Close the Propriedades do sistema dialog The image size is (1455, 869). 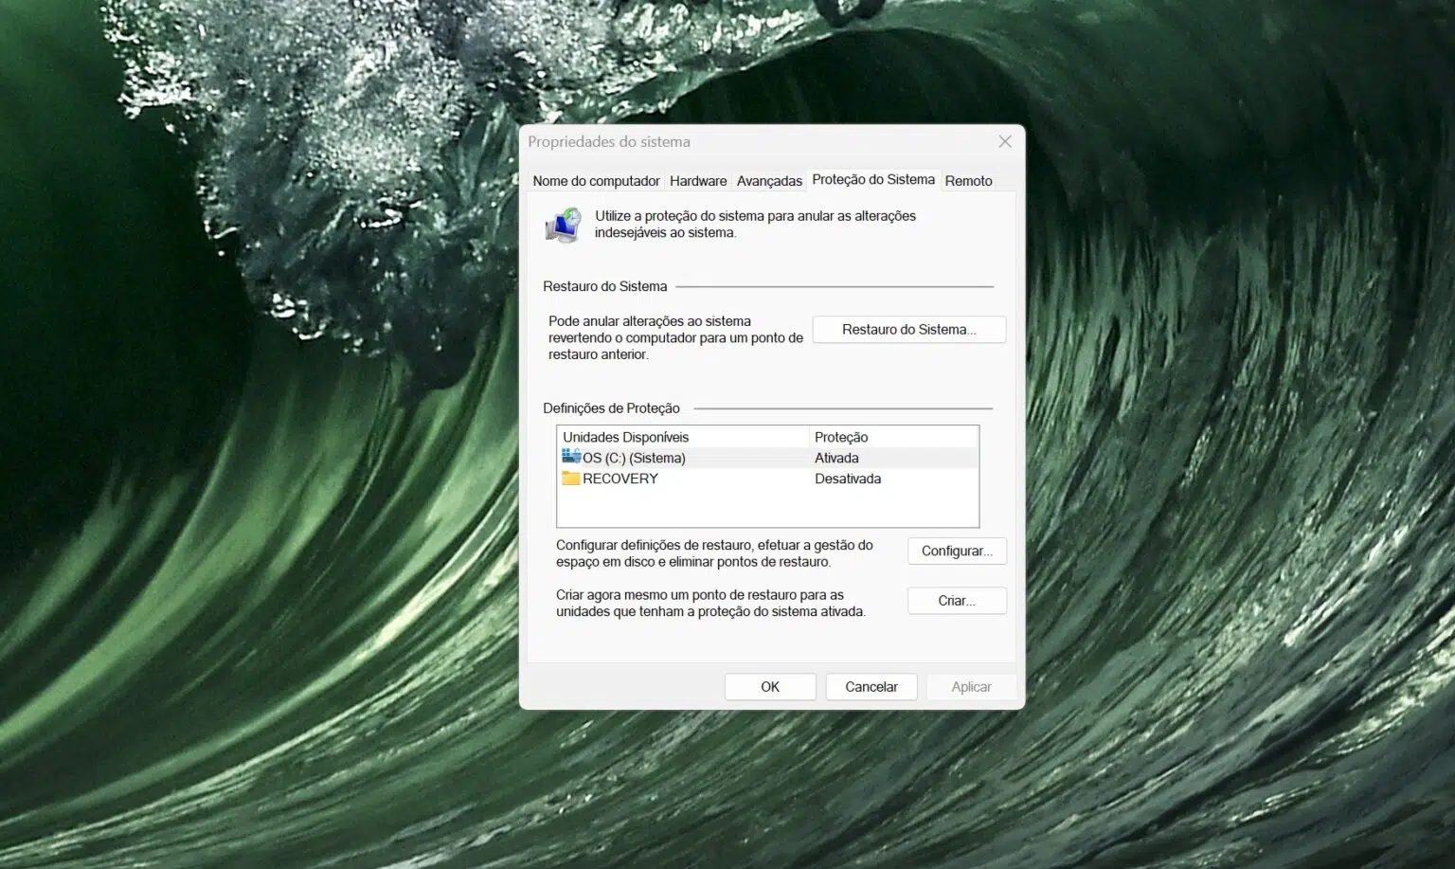coord(1005,142)
